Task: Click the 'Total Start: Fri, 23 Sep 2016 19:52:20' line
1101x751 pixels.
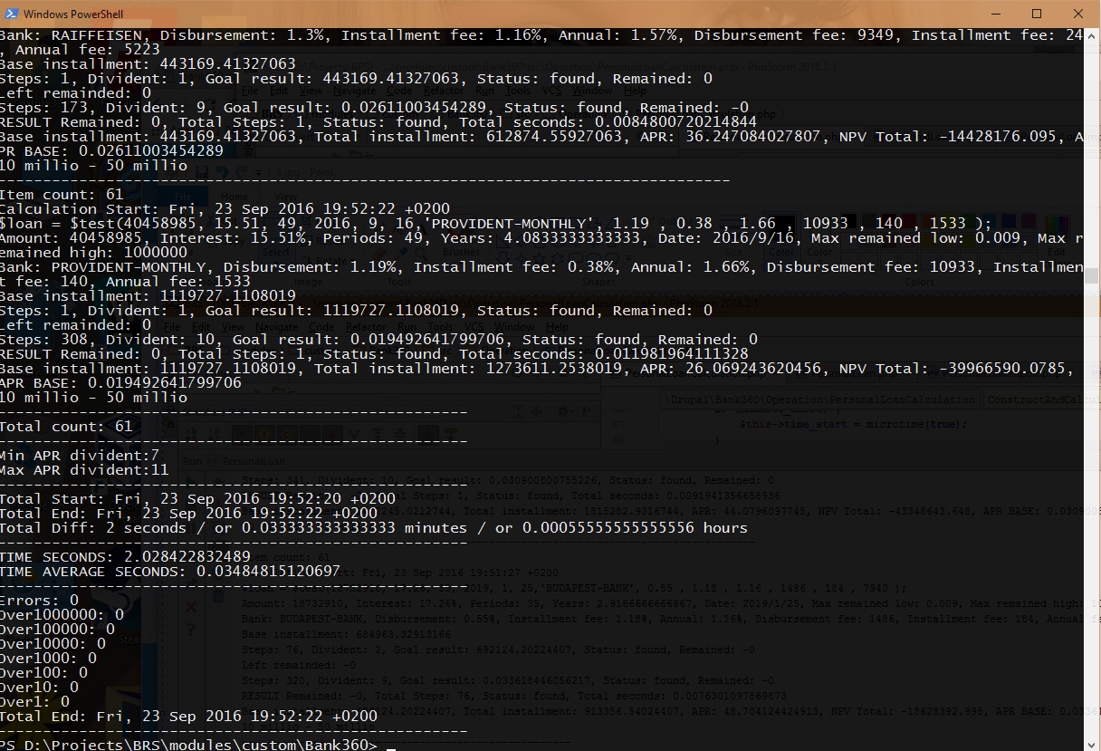Action: [x=197, y=499]
